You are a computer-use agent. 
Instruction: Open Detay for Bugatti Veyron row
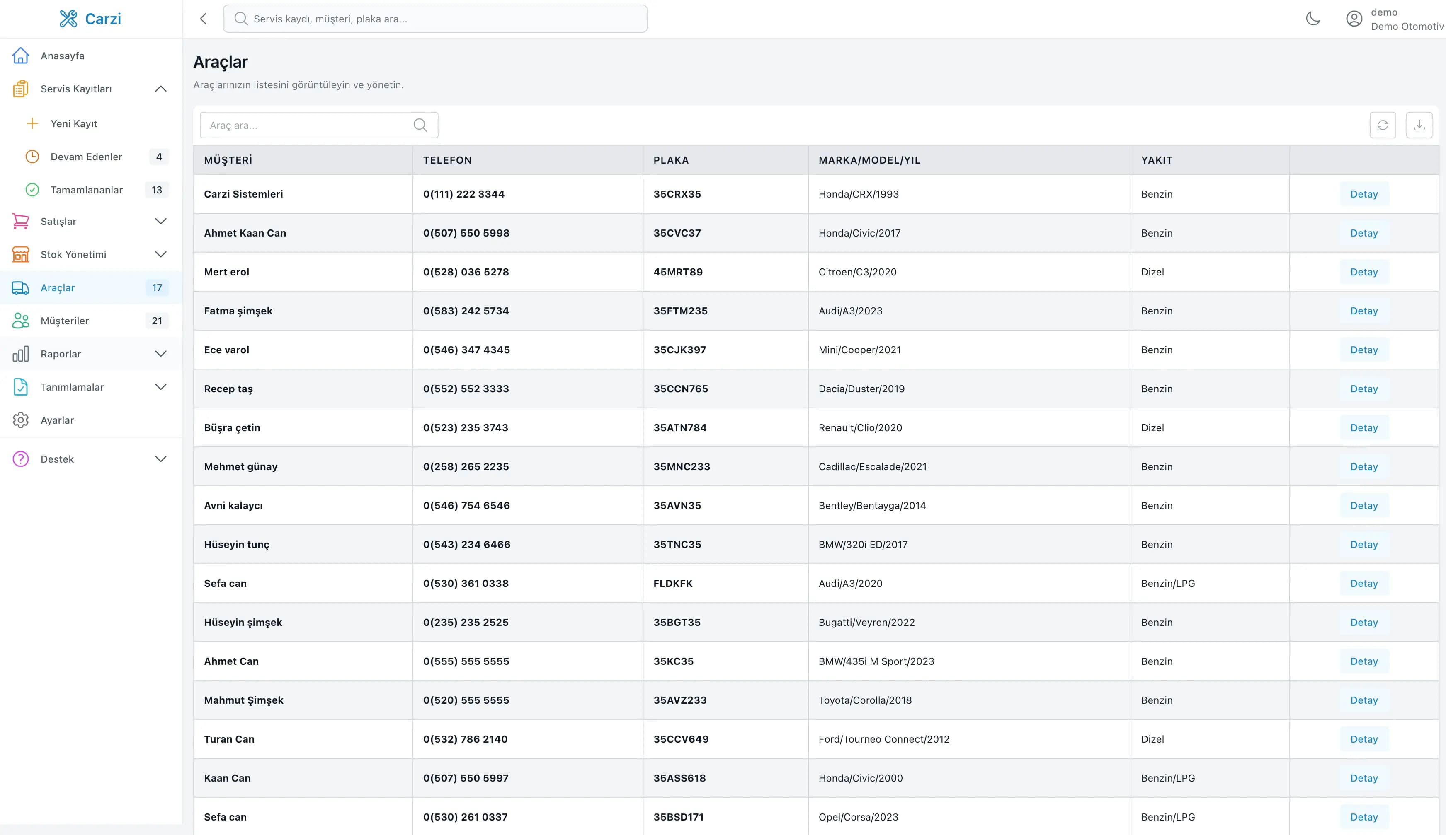click(1364, 623)
